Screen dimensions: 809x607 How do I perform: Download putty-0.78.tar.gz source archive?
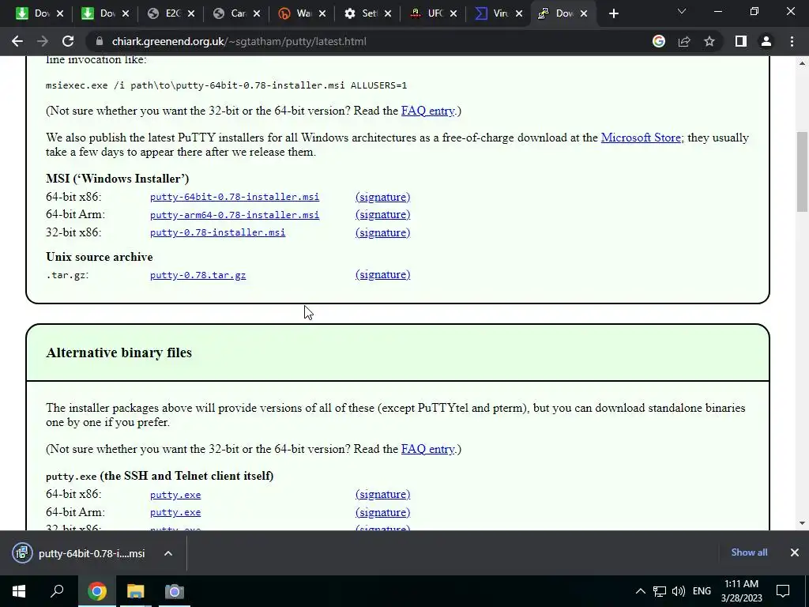pyautogui.click(x=198, y=275)
